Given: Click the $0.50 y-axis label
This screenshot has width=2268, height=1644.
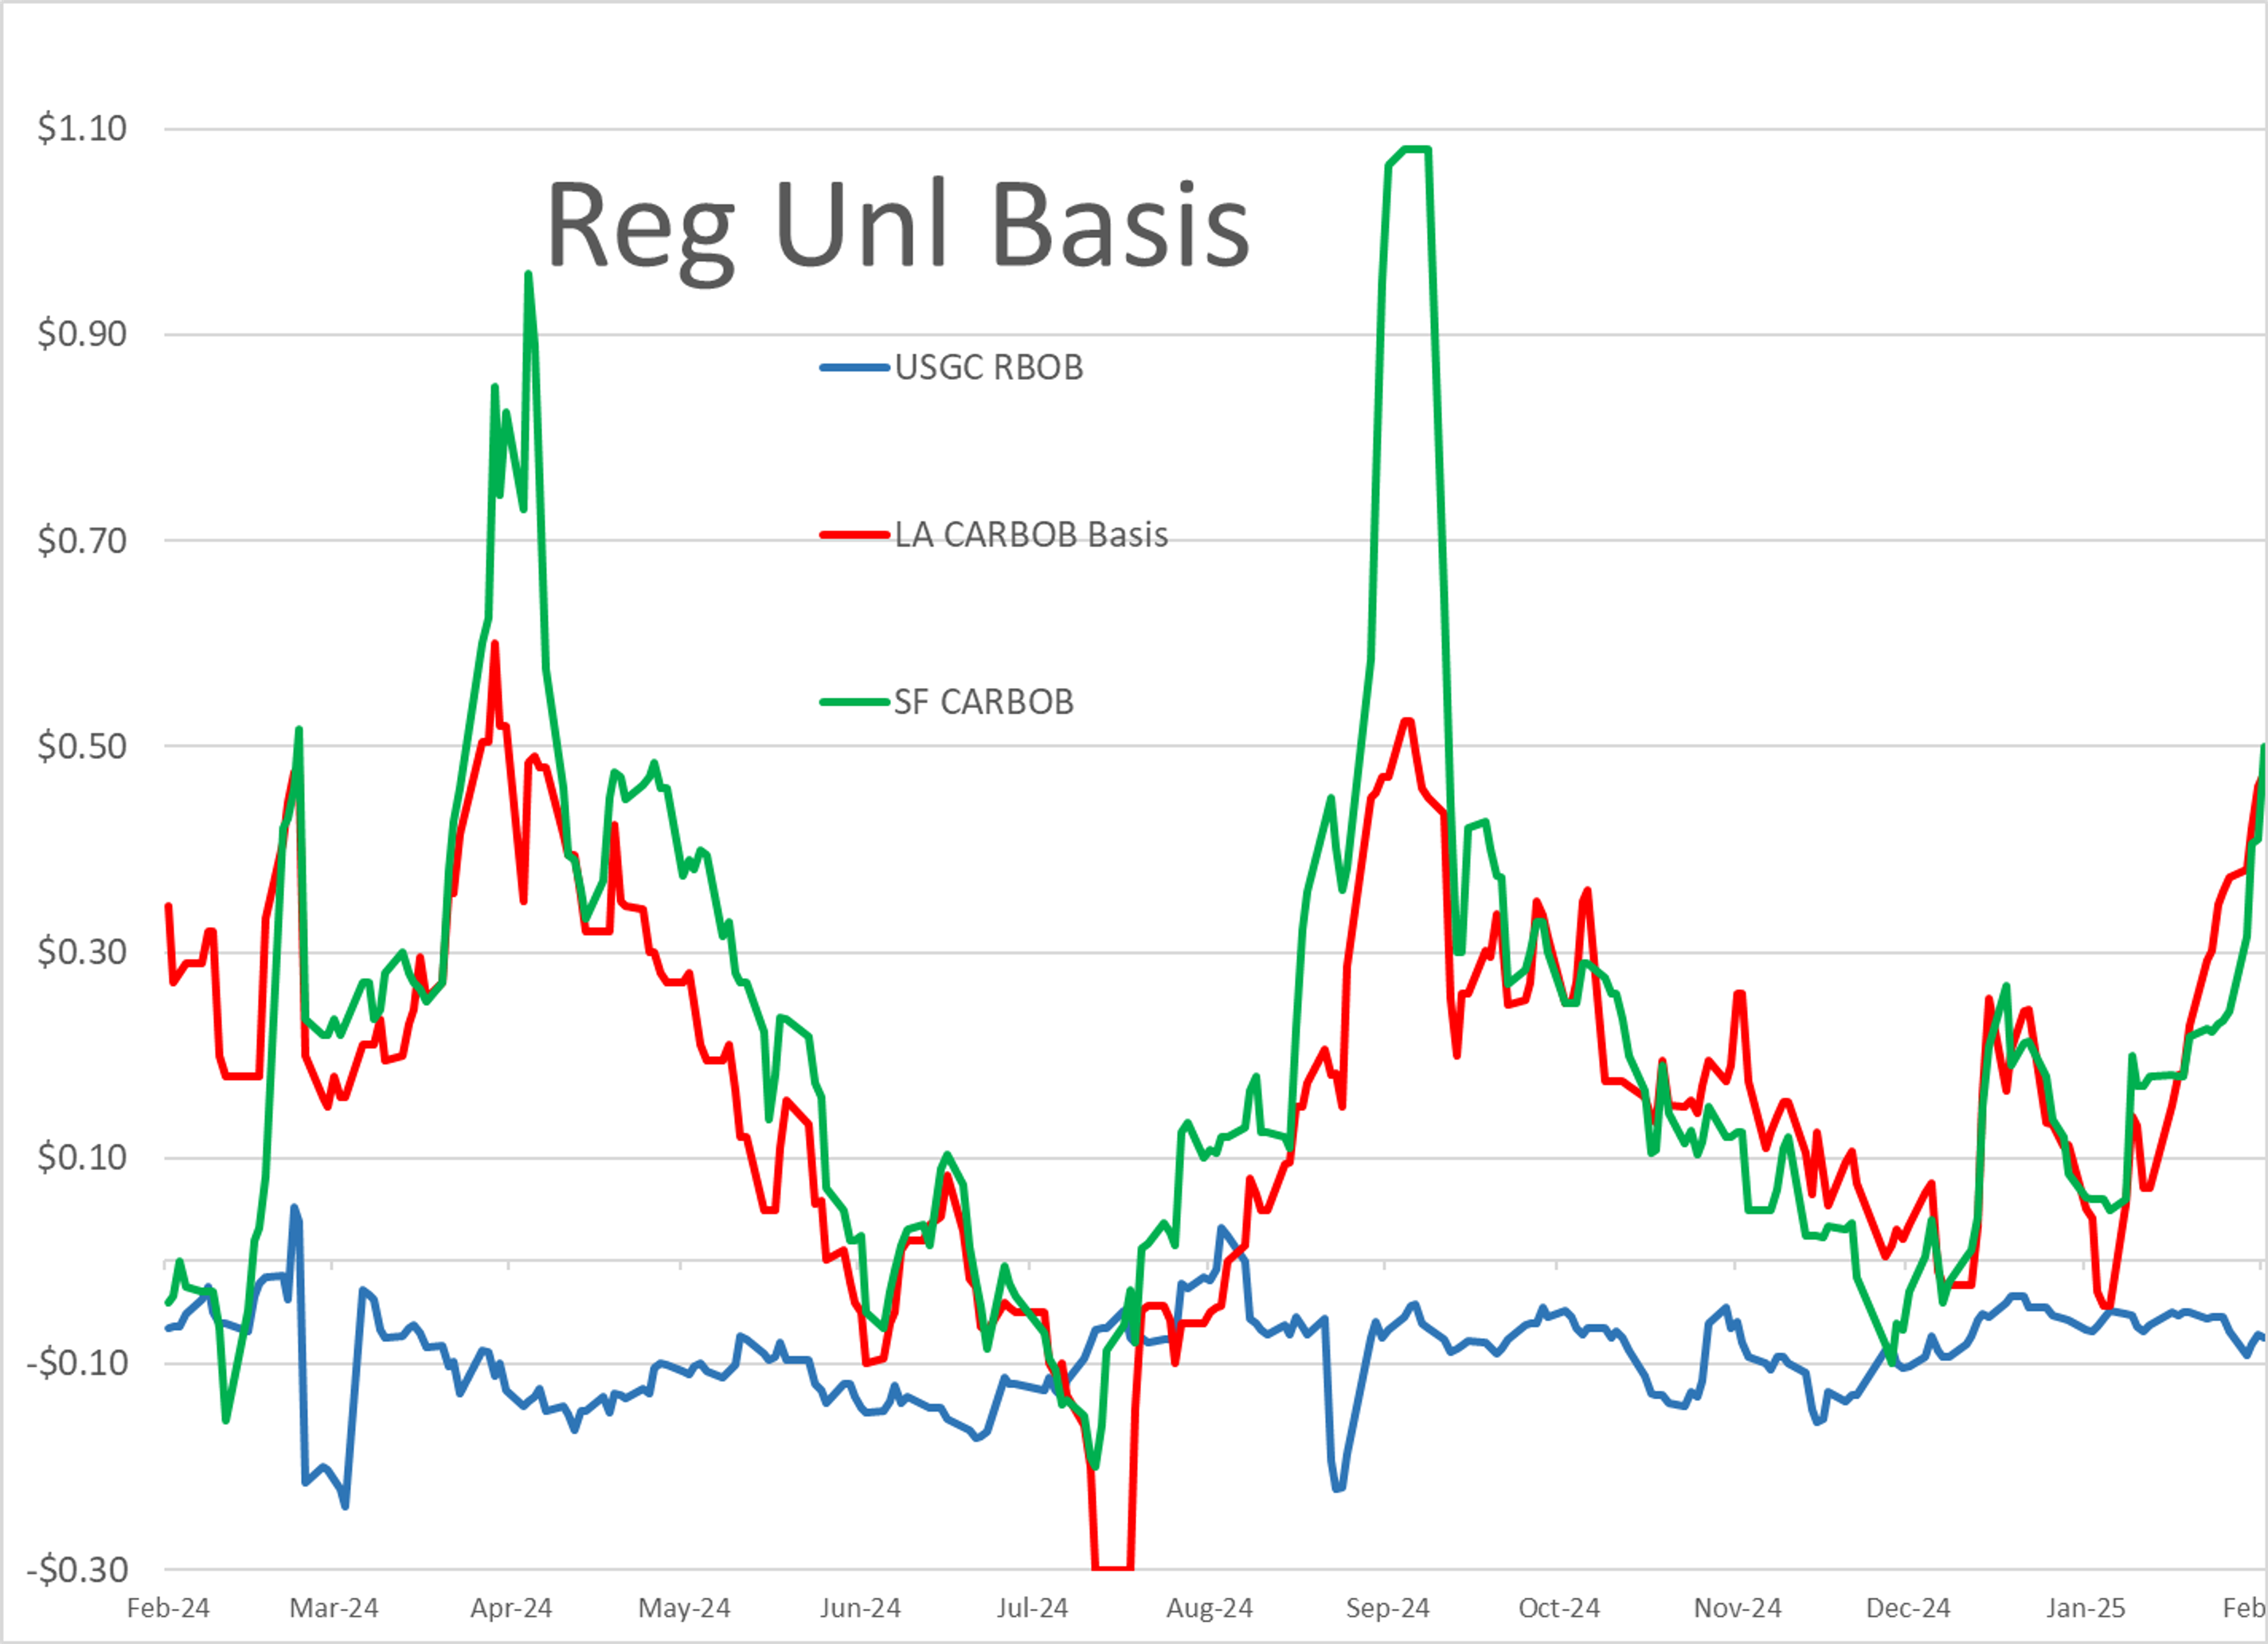Looking at the screenshot, I should (82, 746).
